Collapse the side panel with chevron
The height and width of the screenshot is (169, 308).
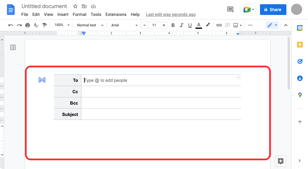[300, 161]
